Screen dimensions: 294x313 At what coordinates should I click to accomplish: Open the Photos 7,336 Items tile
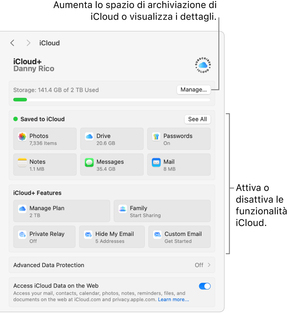pos(45,139)
